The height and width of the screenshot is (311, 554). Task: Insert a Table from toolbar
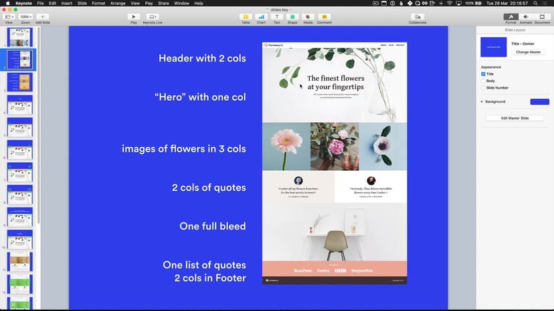(246, 16)
